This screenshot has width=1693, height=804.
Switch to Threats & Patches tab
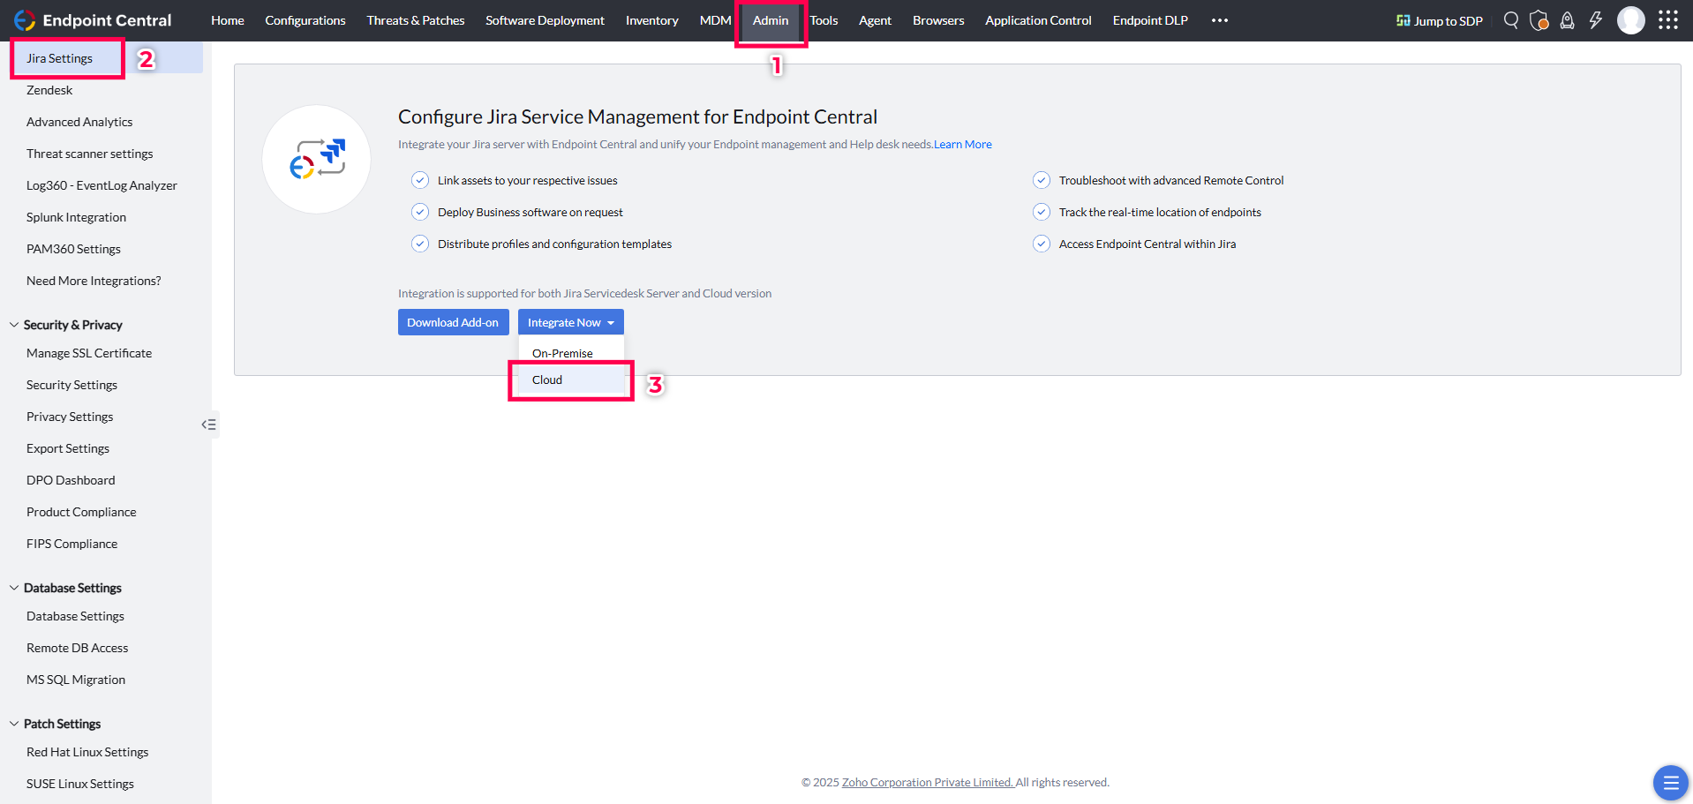(416, 20)
